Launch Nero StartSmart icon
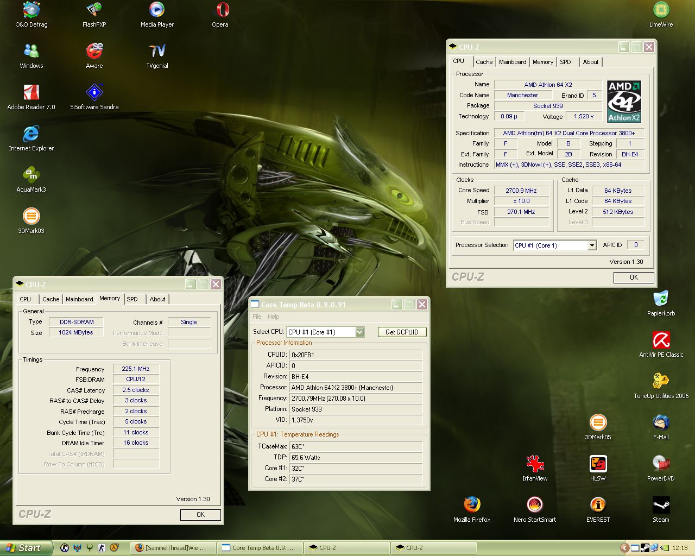 point(535,510)
